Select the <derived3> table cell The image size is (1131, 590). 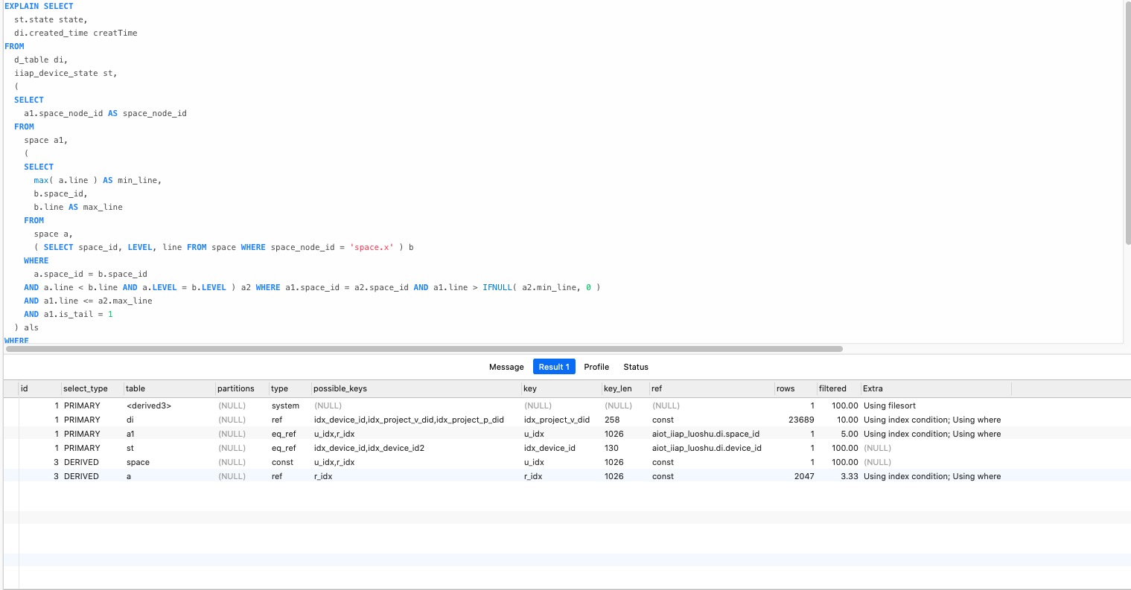click(x=149, y=405)
